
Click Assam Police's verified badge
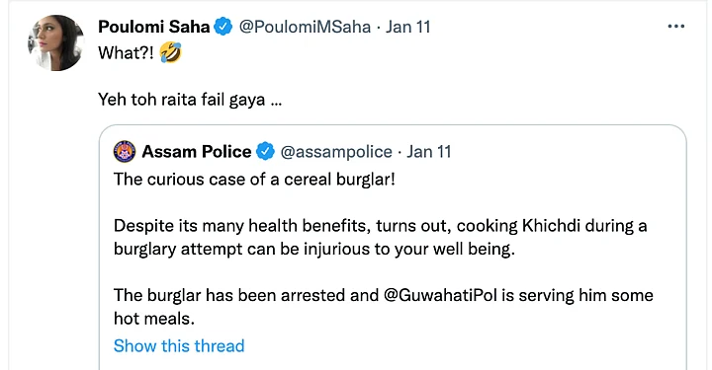tap(265, 151)
